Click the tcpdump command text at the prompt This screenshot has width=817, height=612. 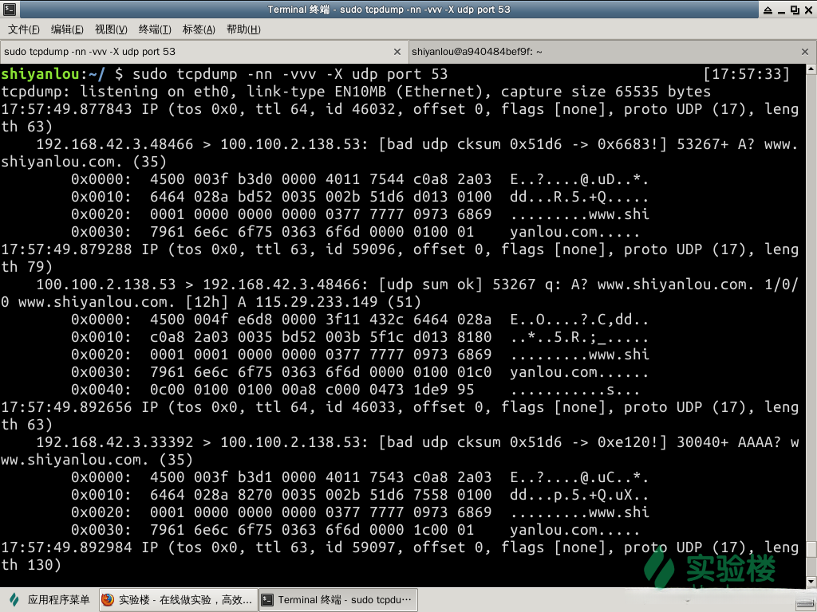[290, 74]
